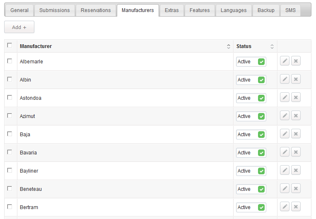Delete the Beneteau manufacturer row
Image resolution: width=316 pixels, height=219 pixels.
click(x=296, y=189)
